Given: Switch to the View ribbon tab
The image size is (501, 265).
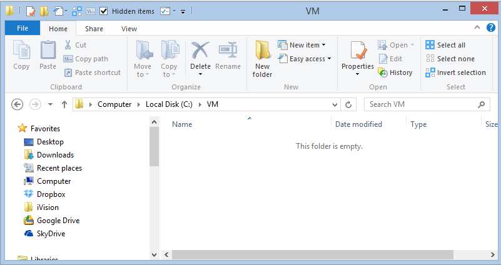Looking at the screenshot, I should click(x=129, y=29).
